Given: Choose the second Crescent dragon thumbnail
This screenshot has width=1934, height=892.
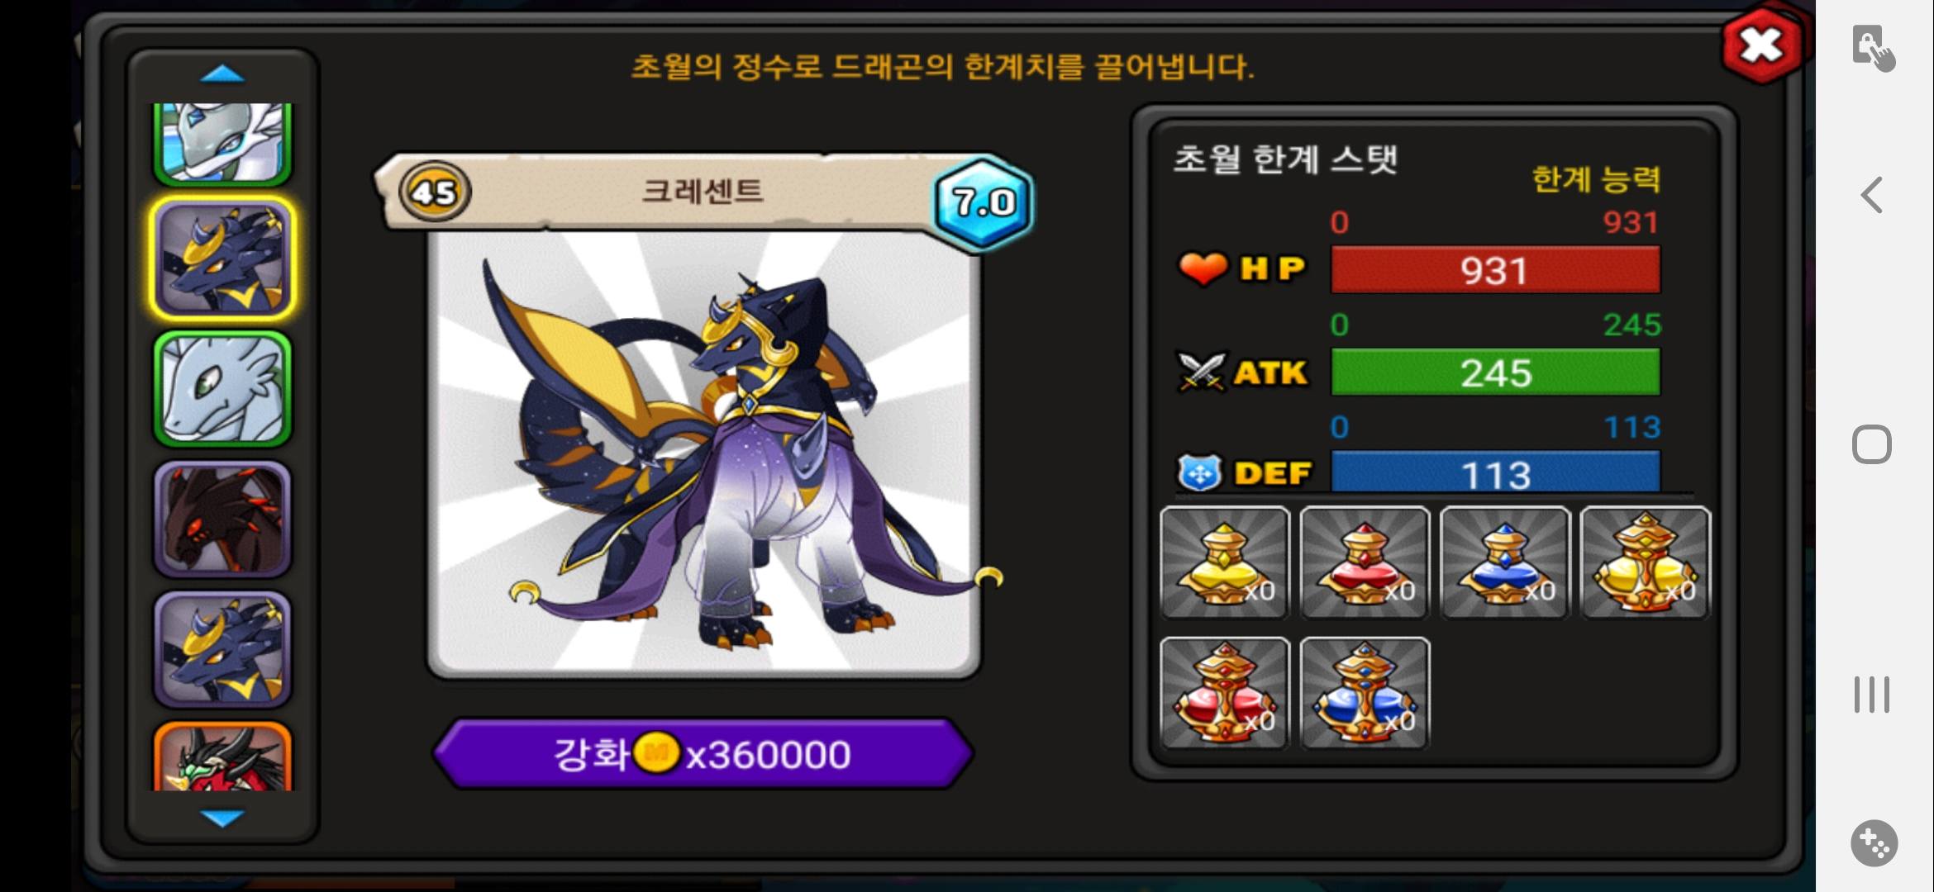Looking at the screenshot, I should 222,649.
